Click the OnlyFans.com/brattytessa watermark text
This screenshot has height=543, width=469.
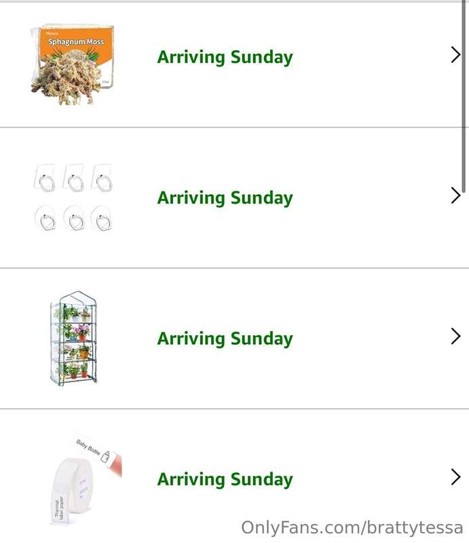click(352, 528)
